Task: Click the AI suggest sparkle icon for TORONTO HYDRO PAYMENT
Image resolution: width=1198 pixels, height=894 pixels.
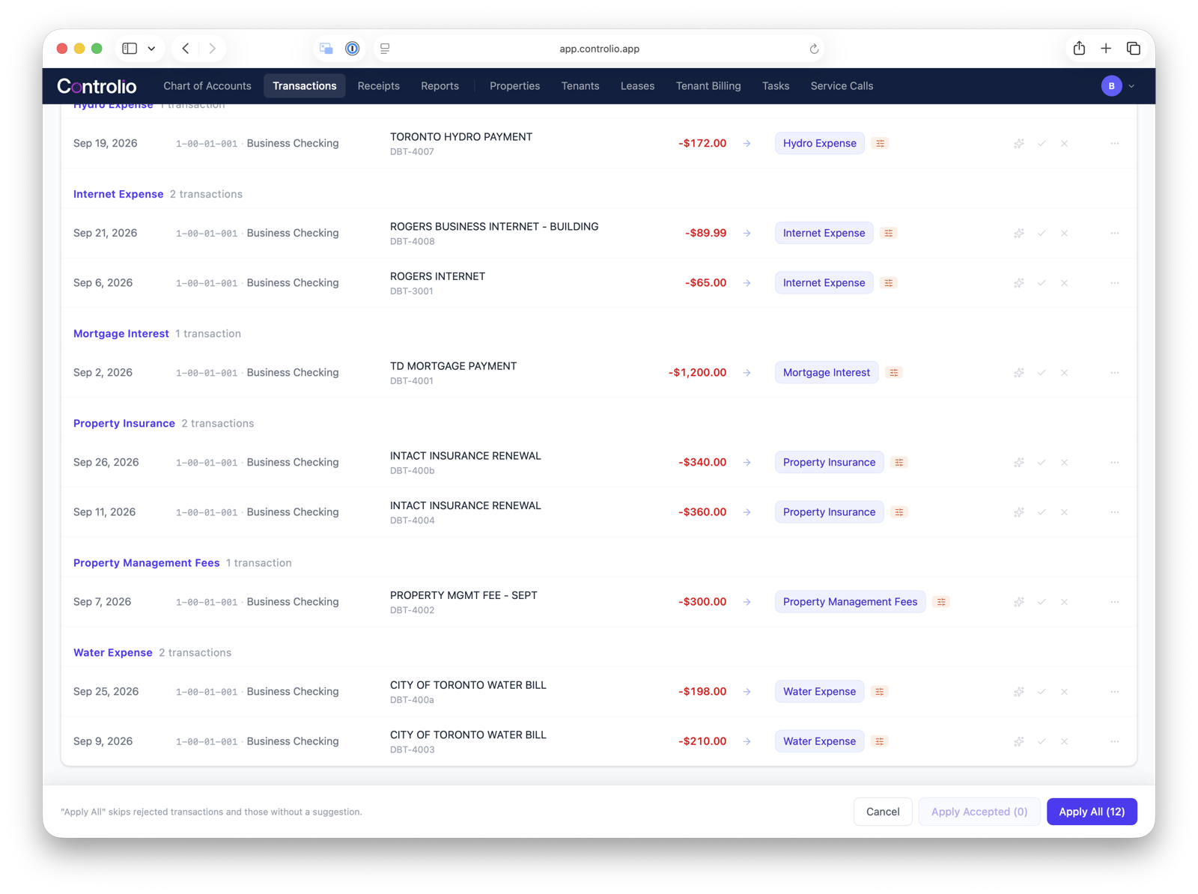Action: pyautogui.click(x=1019, y=143)
